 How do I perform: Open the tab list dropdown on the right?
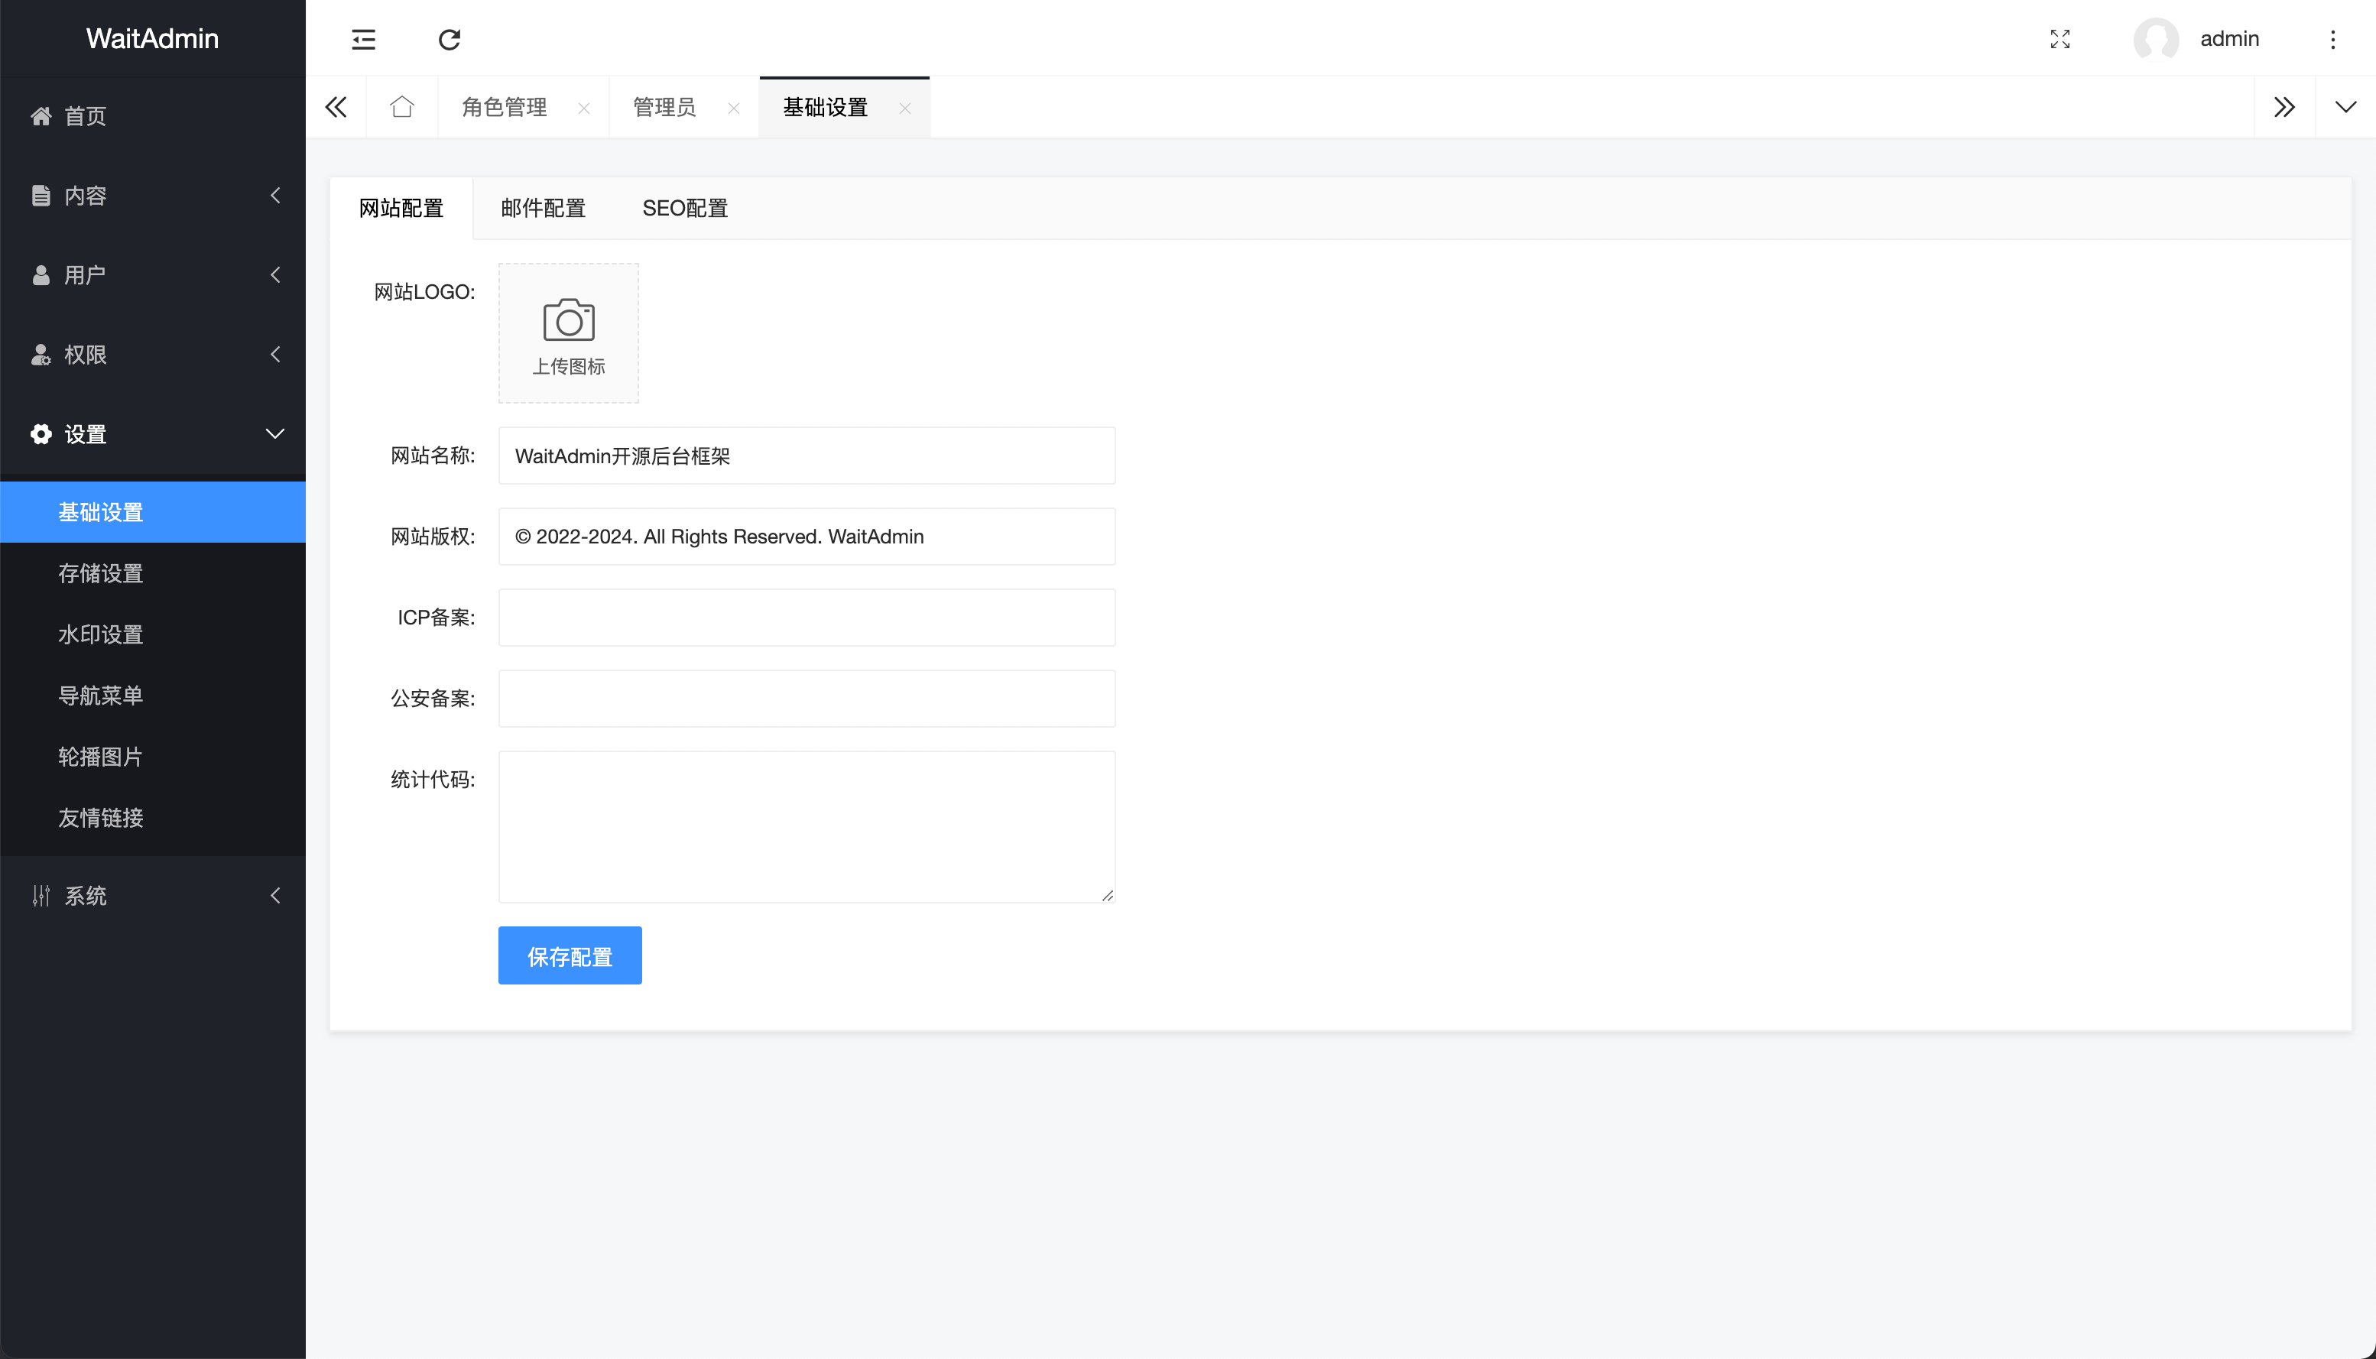coord(2345,106)
